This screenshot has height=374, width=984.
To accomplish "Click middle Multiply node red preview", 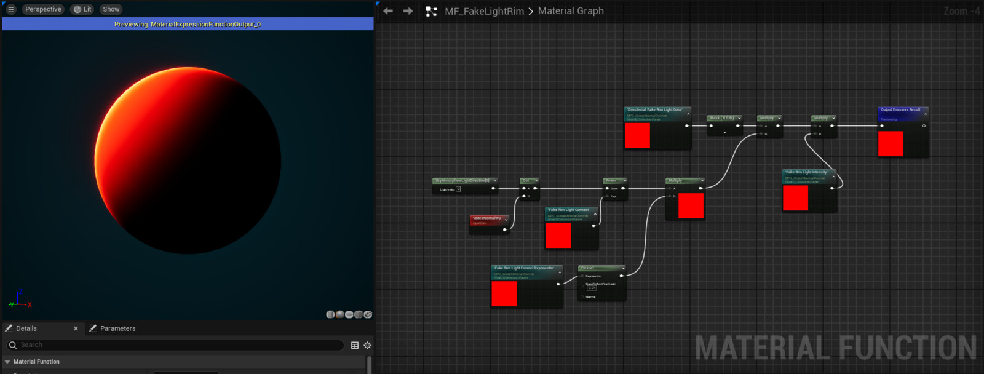I will pos(691,206).
